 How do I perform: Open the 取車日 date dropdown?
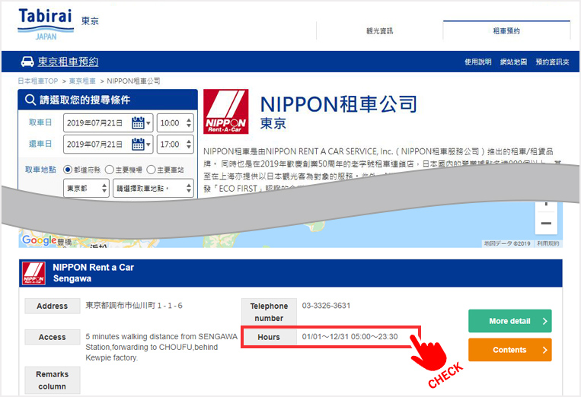(x=108, y=123)
